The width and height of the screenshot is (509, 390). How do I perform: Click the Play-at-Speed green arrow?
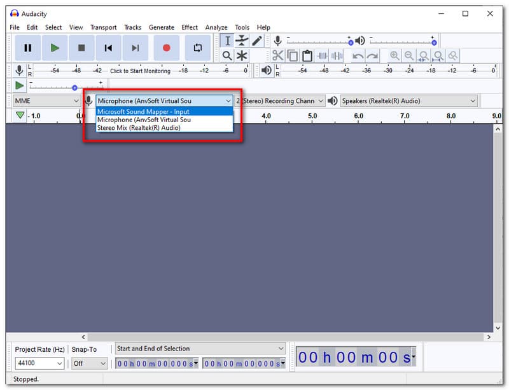[20, 86]
